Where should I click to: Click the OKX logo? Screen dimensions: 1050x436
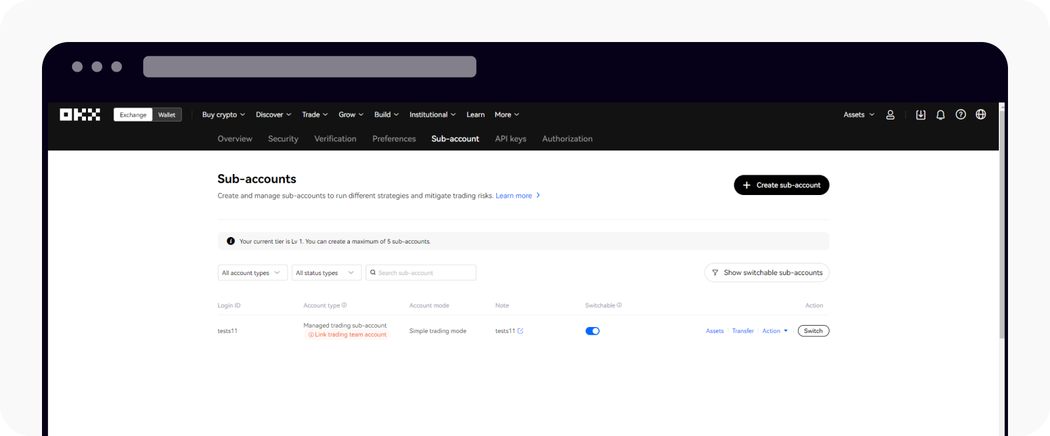(x=79, y=115)
